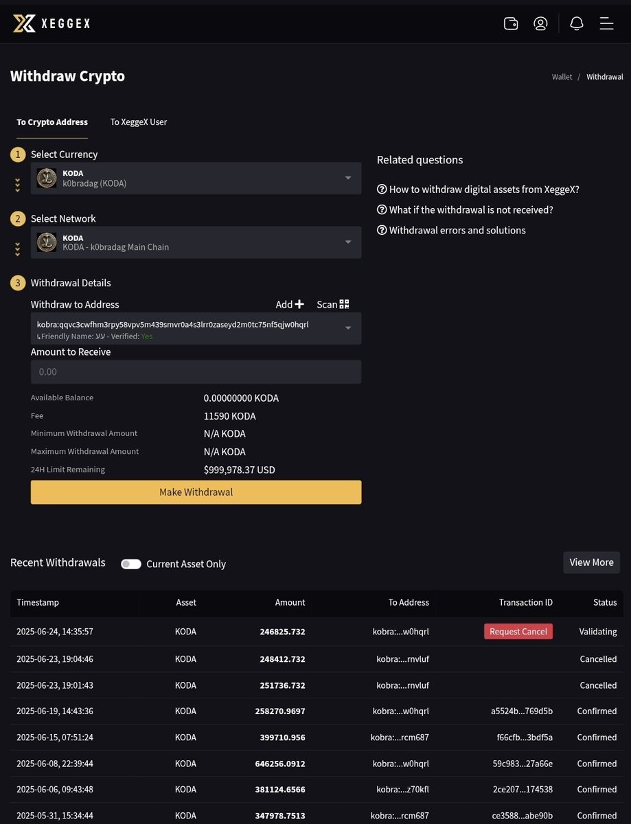Select amount 248412.732
This screenshot has height=824, width=631.
click(x=282, y=659)
